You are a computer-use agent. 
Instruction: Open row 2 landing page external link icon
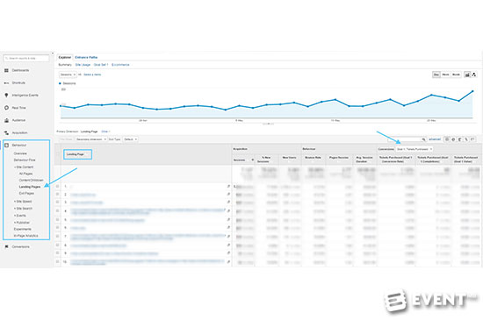tap(228, 195)
